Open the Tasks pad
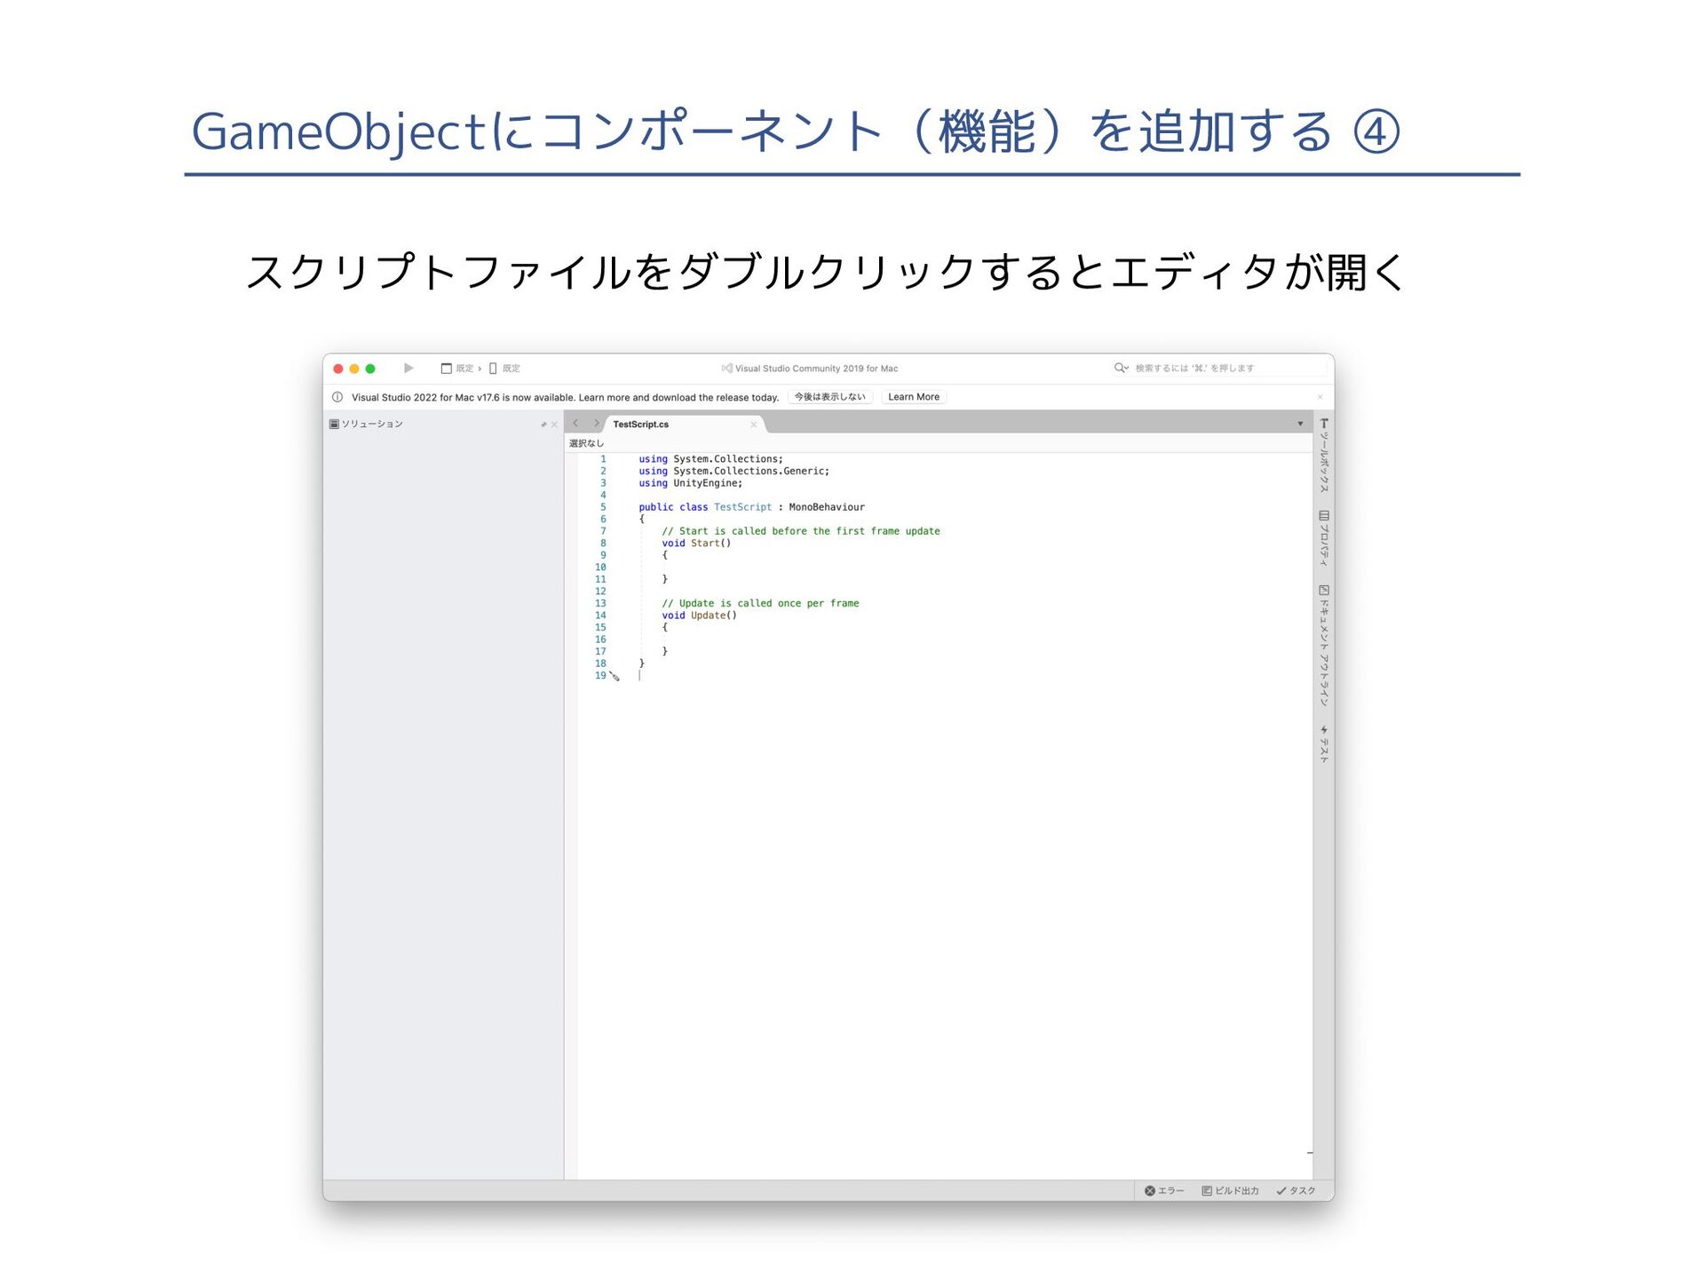The width and height of the screenshot is (1705, 1279). tap(1296, 1190)
